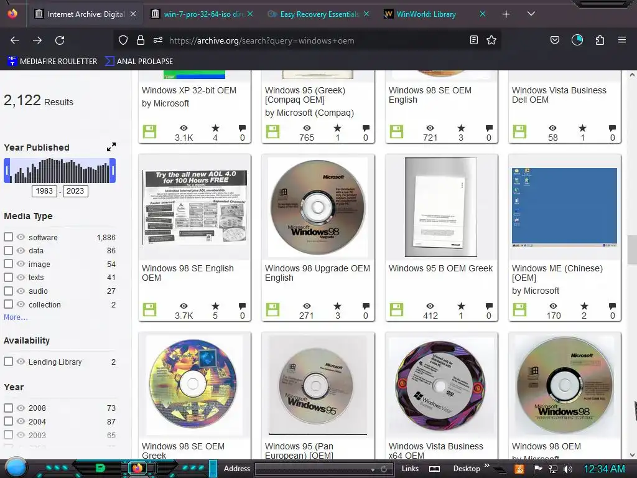Reload the current archive.org page

coord(60,40)
